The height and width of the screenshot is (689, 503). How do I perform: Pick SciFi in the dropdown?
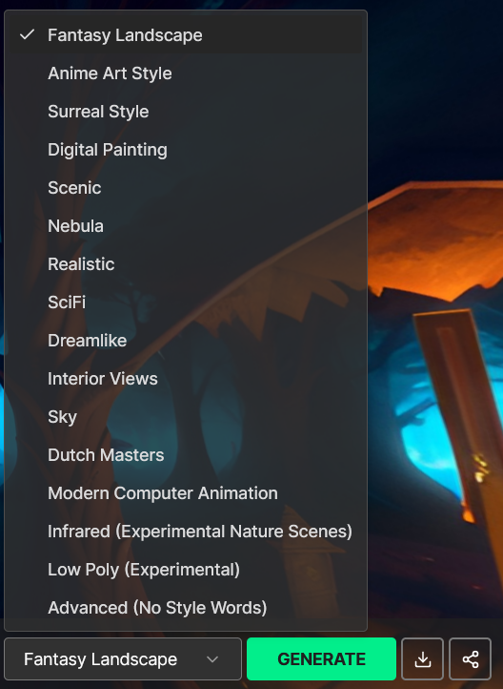(x=186, y=303)
